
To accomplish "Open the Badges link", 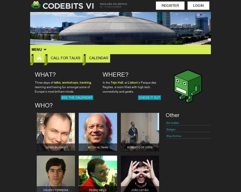I will [171, 130].
